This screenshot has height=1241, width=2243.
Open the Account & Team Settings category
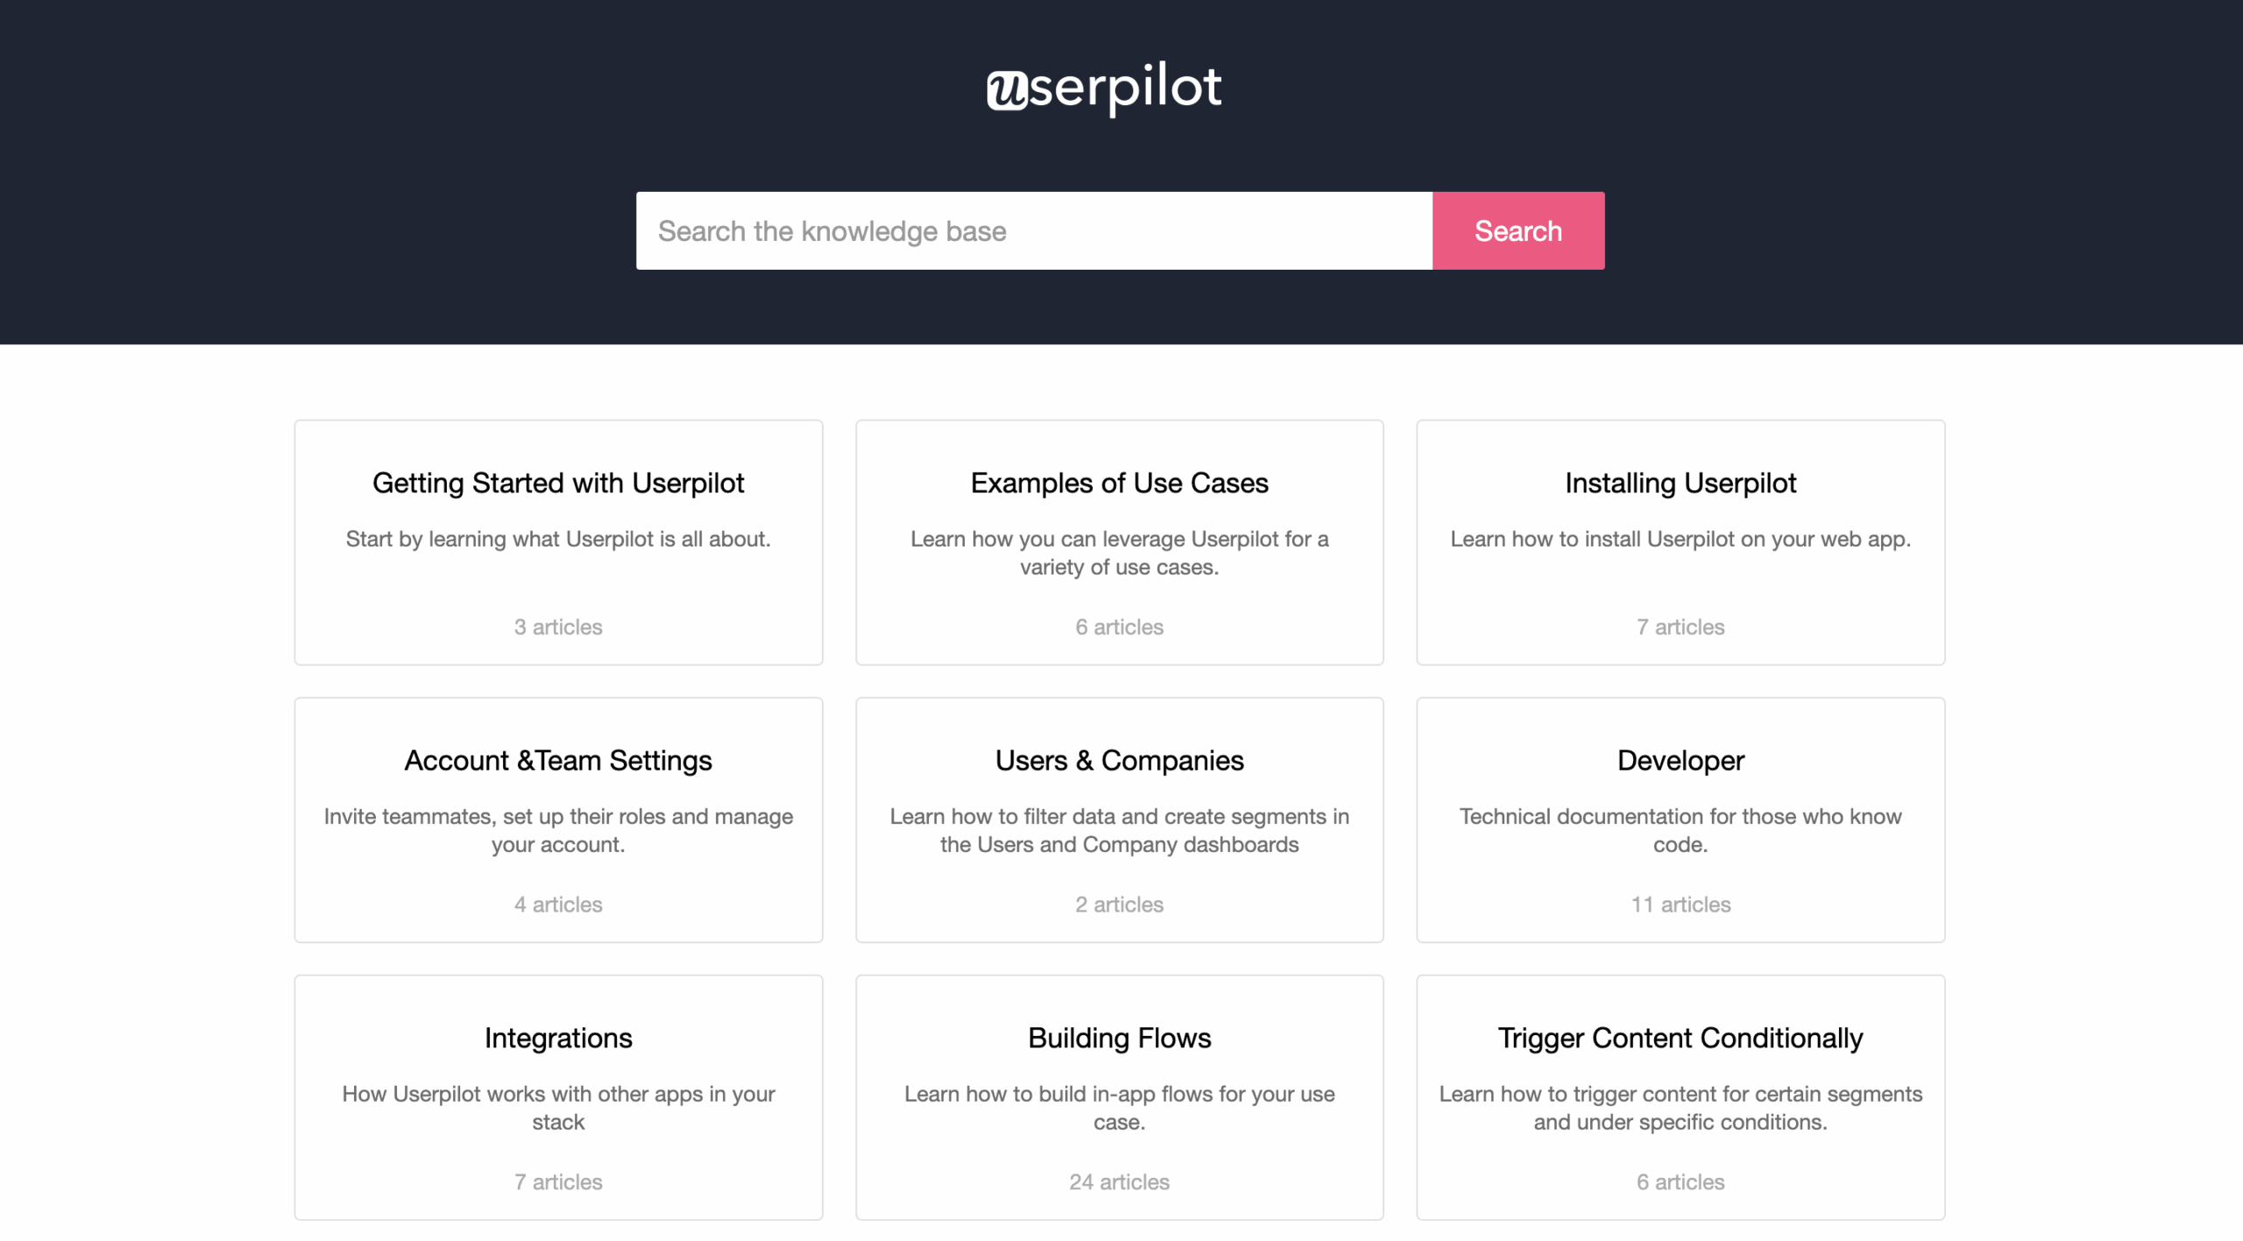[558, 760]
